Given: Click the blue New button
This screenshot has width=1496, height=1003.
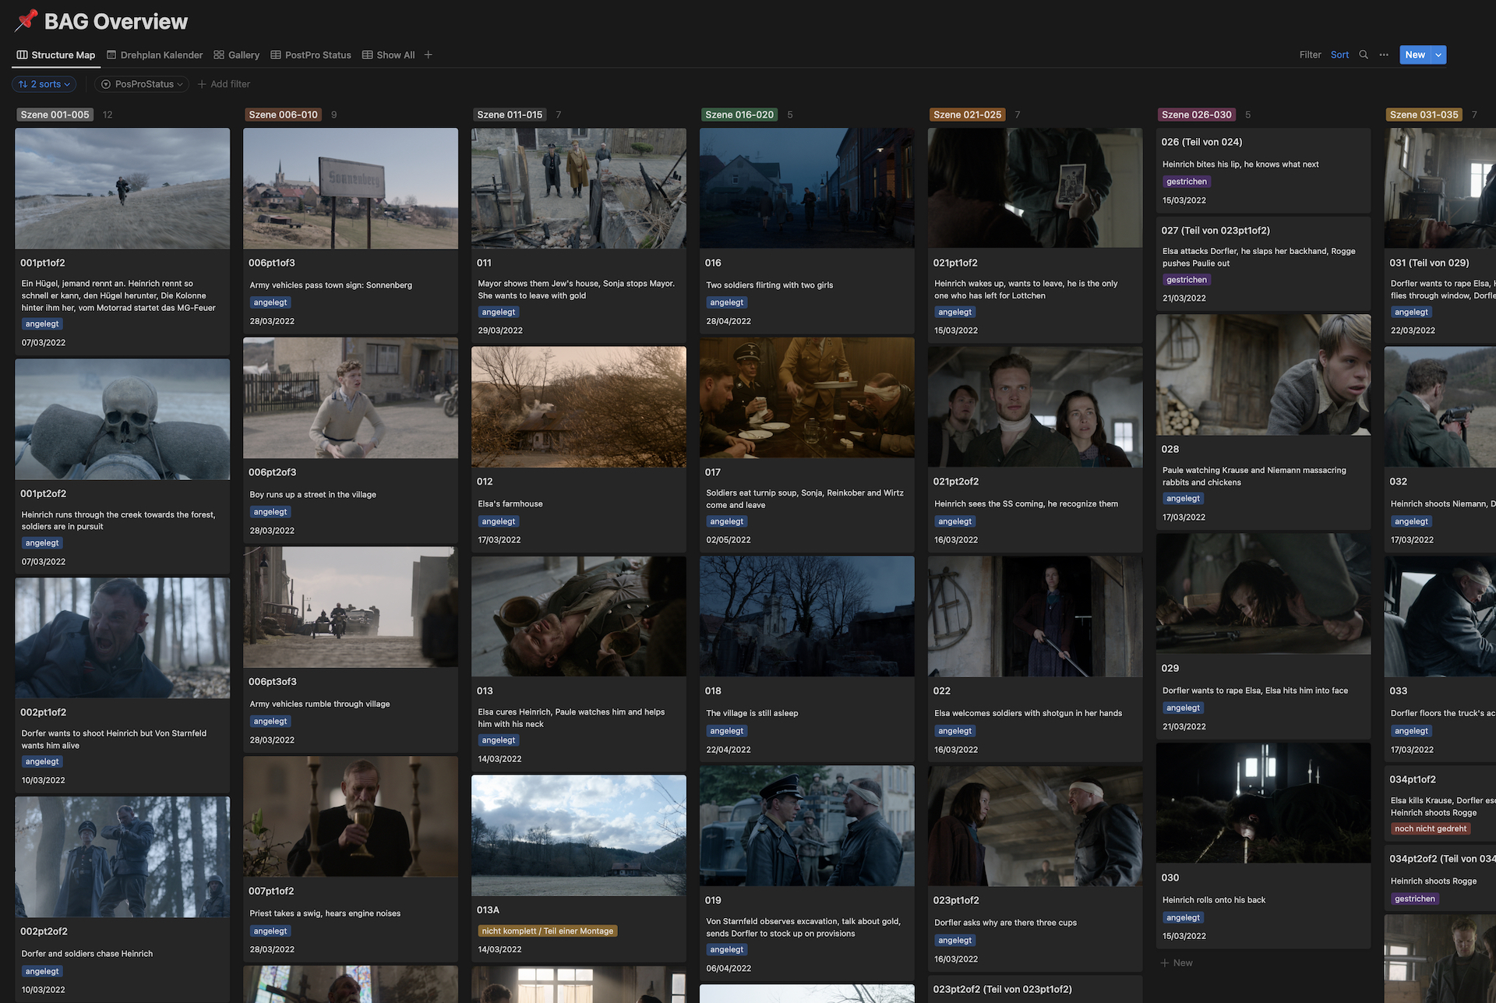Looking at the screenshot, I should tap(1414, 55).
